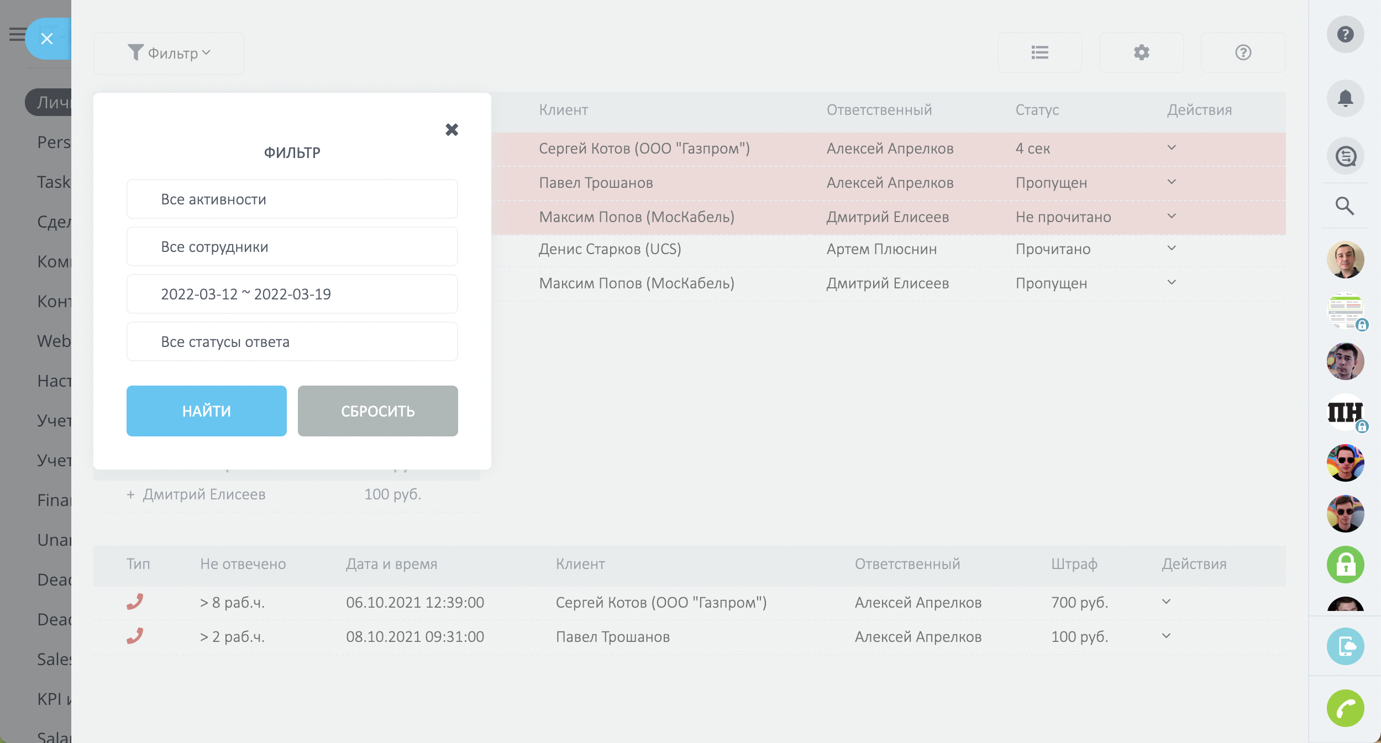This screenshot has height=743, width=1381.
Task: Open the green lock icon
Action: click(x=1345, y=565)
